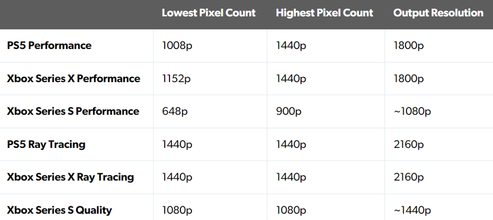Click Xbox Series X Ray Tracing's 2160p cell
Image resolution: width=493 pixels, height=220 pixels.
click(x=409, y=177)
